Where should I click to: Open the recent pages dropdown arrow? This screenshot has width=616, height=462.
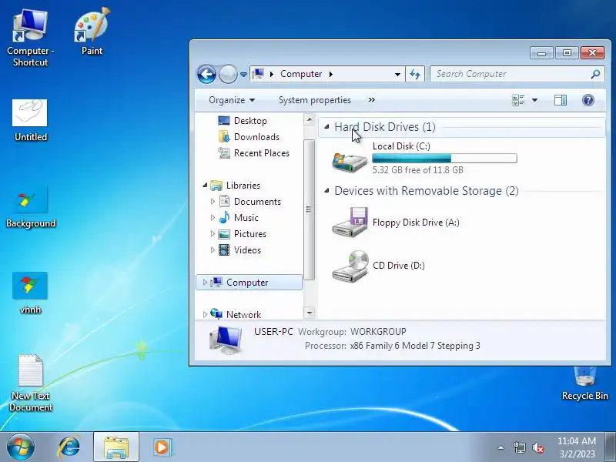pos(243,74)
